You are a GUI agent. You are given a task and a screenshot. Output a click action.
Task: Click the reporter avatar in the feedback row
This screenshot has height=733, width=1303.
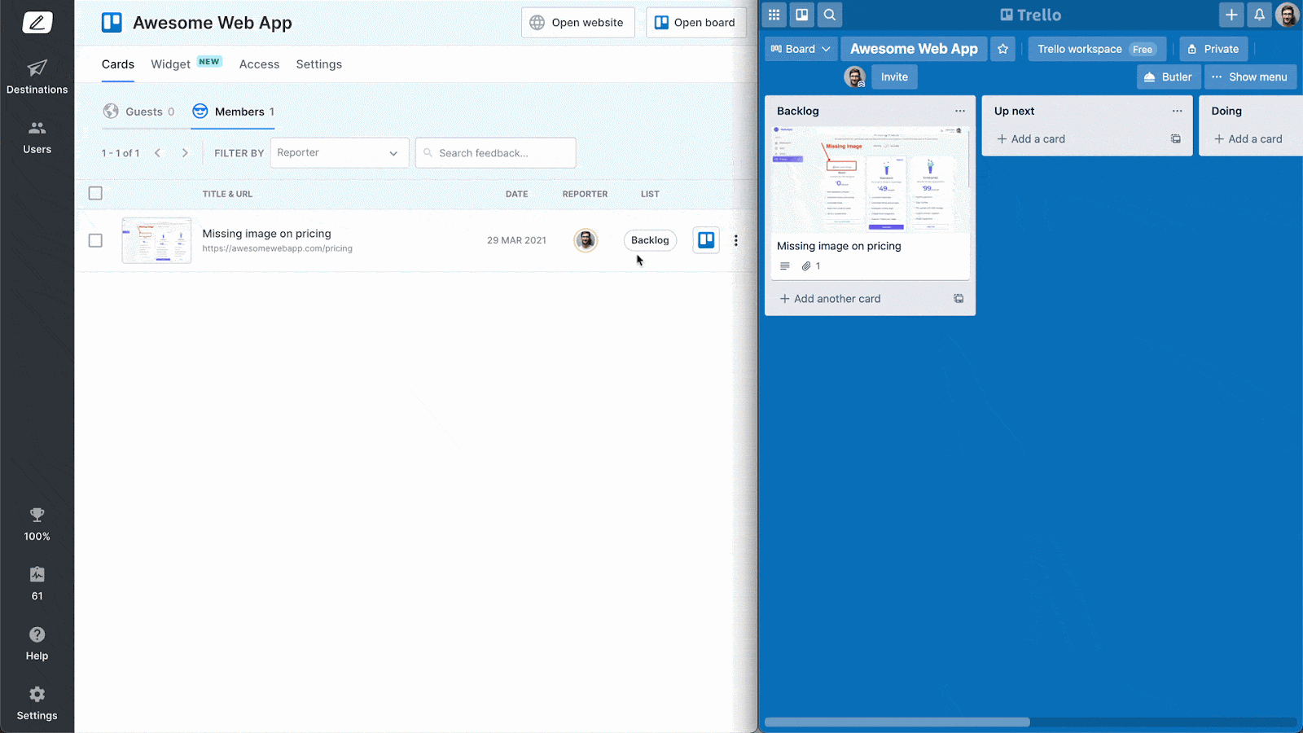(x=586, y=240)
